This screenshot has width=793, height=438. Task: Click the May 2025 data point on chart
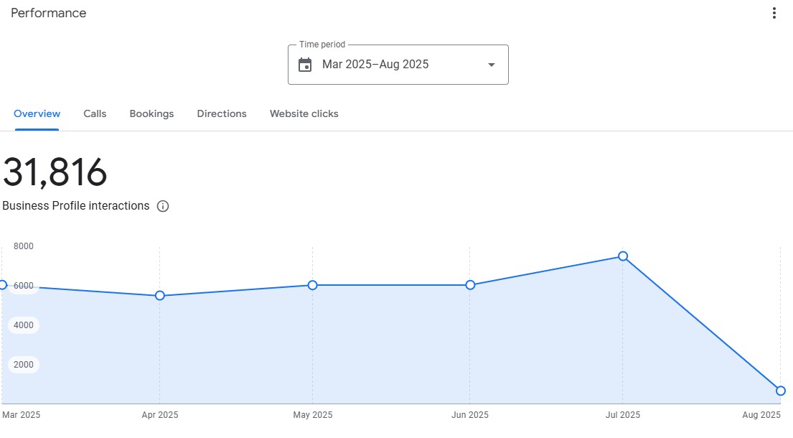313,285
